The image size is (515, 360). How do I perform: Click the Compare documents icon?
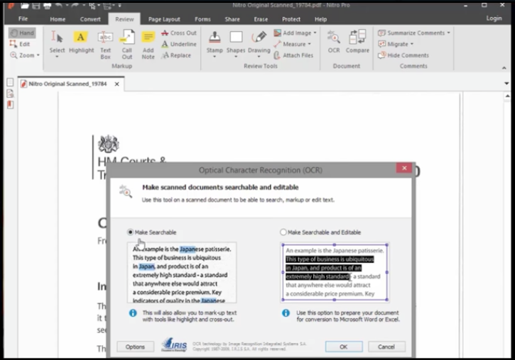pos(357,40)
